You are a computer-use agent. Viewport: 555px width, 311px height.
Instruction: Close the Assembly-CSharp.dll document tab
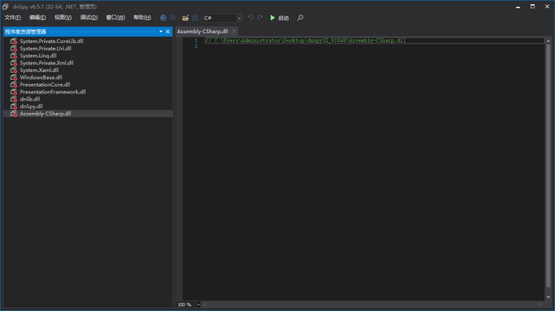[234, 31]
